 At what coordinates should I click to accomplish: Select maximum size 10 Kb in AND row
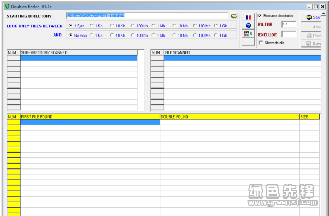tap(112, 35)
